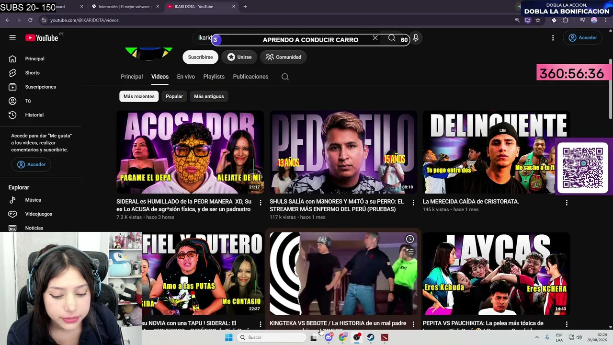613x345 pixels.
Task: Open options for La MERECIDA CAÍDA de CRISTORATA
Action: click(x=567, y=203)
